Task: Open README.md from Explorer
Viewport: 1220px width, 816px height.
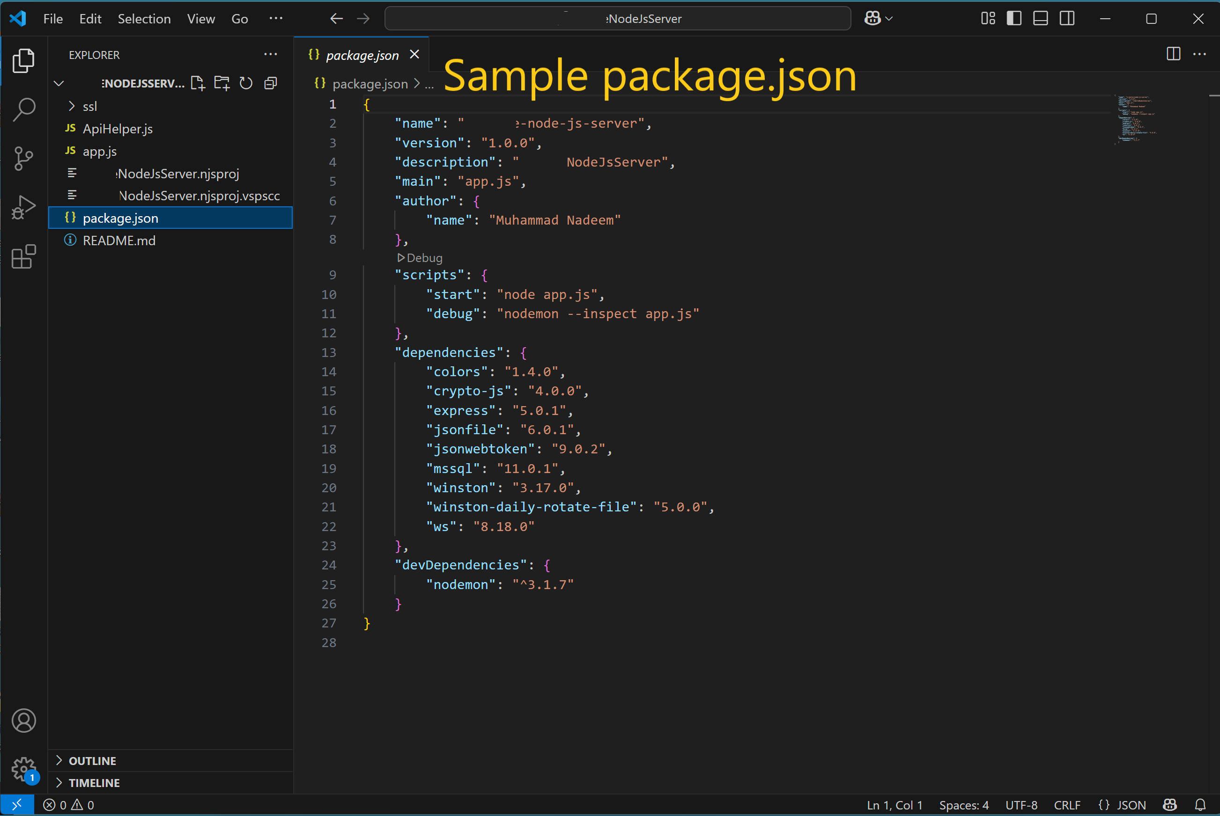Action: 119,240
